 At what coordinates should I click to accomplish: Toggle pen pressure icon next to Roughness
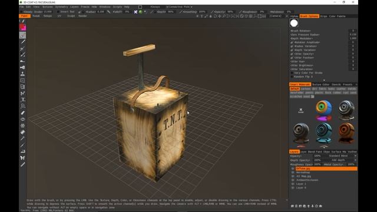point(240,12)
